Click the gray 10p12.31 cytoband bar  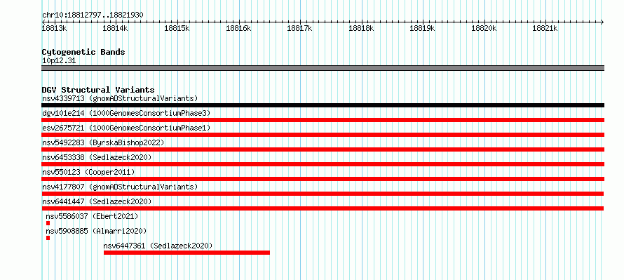point(323,68)
